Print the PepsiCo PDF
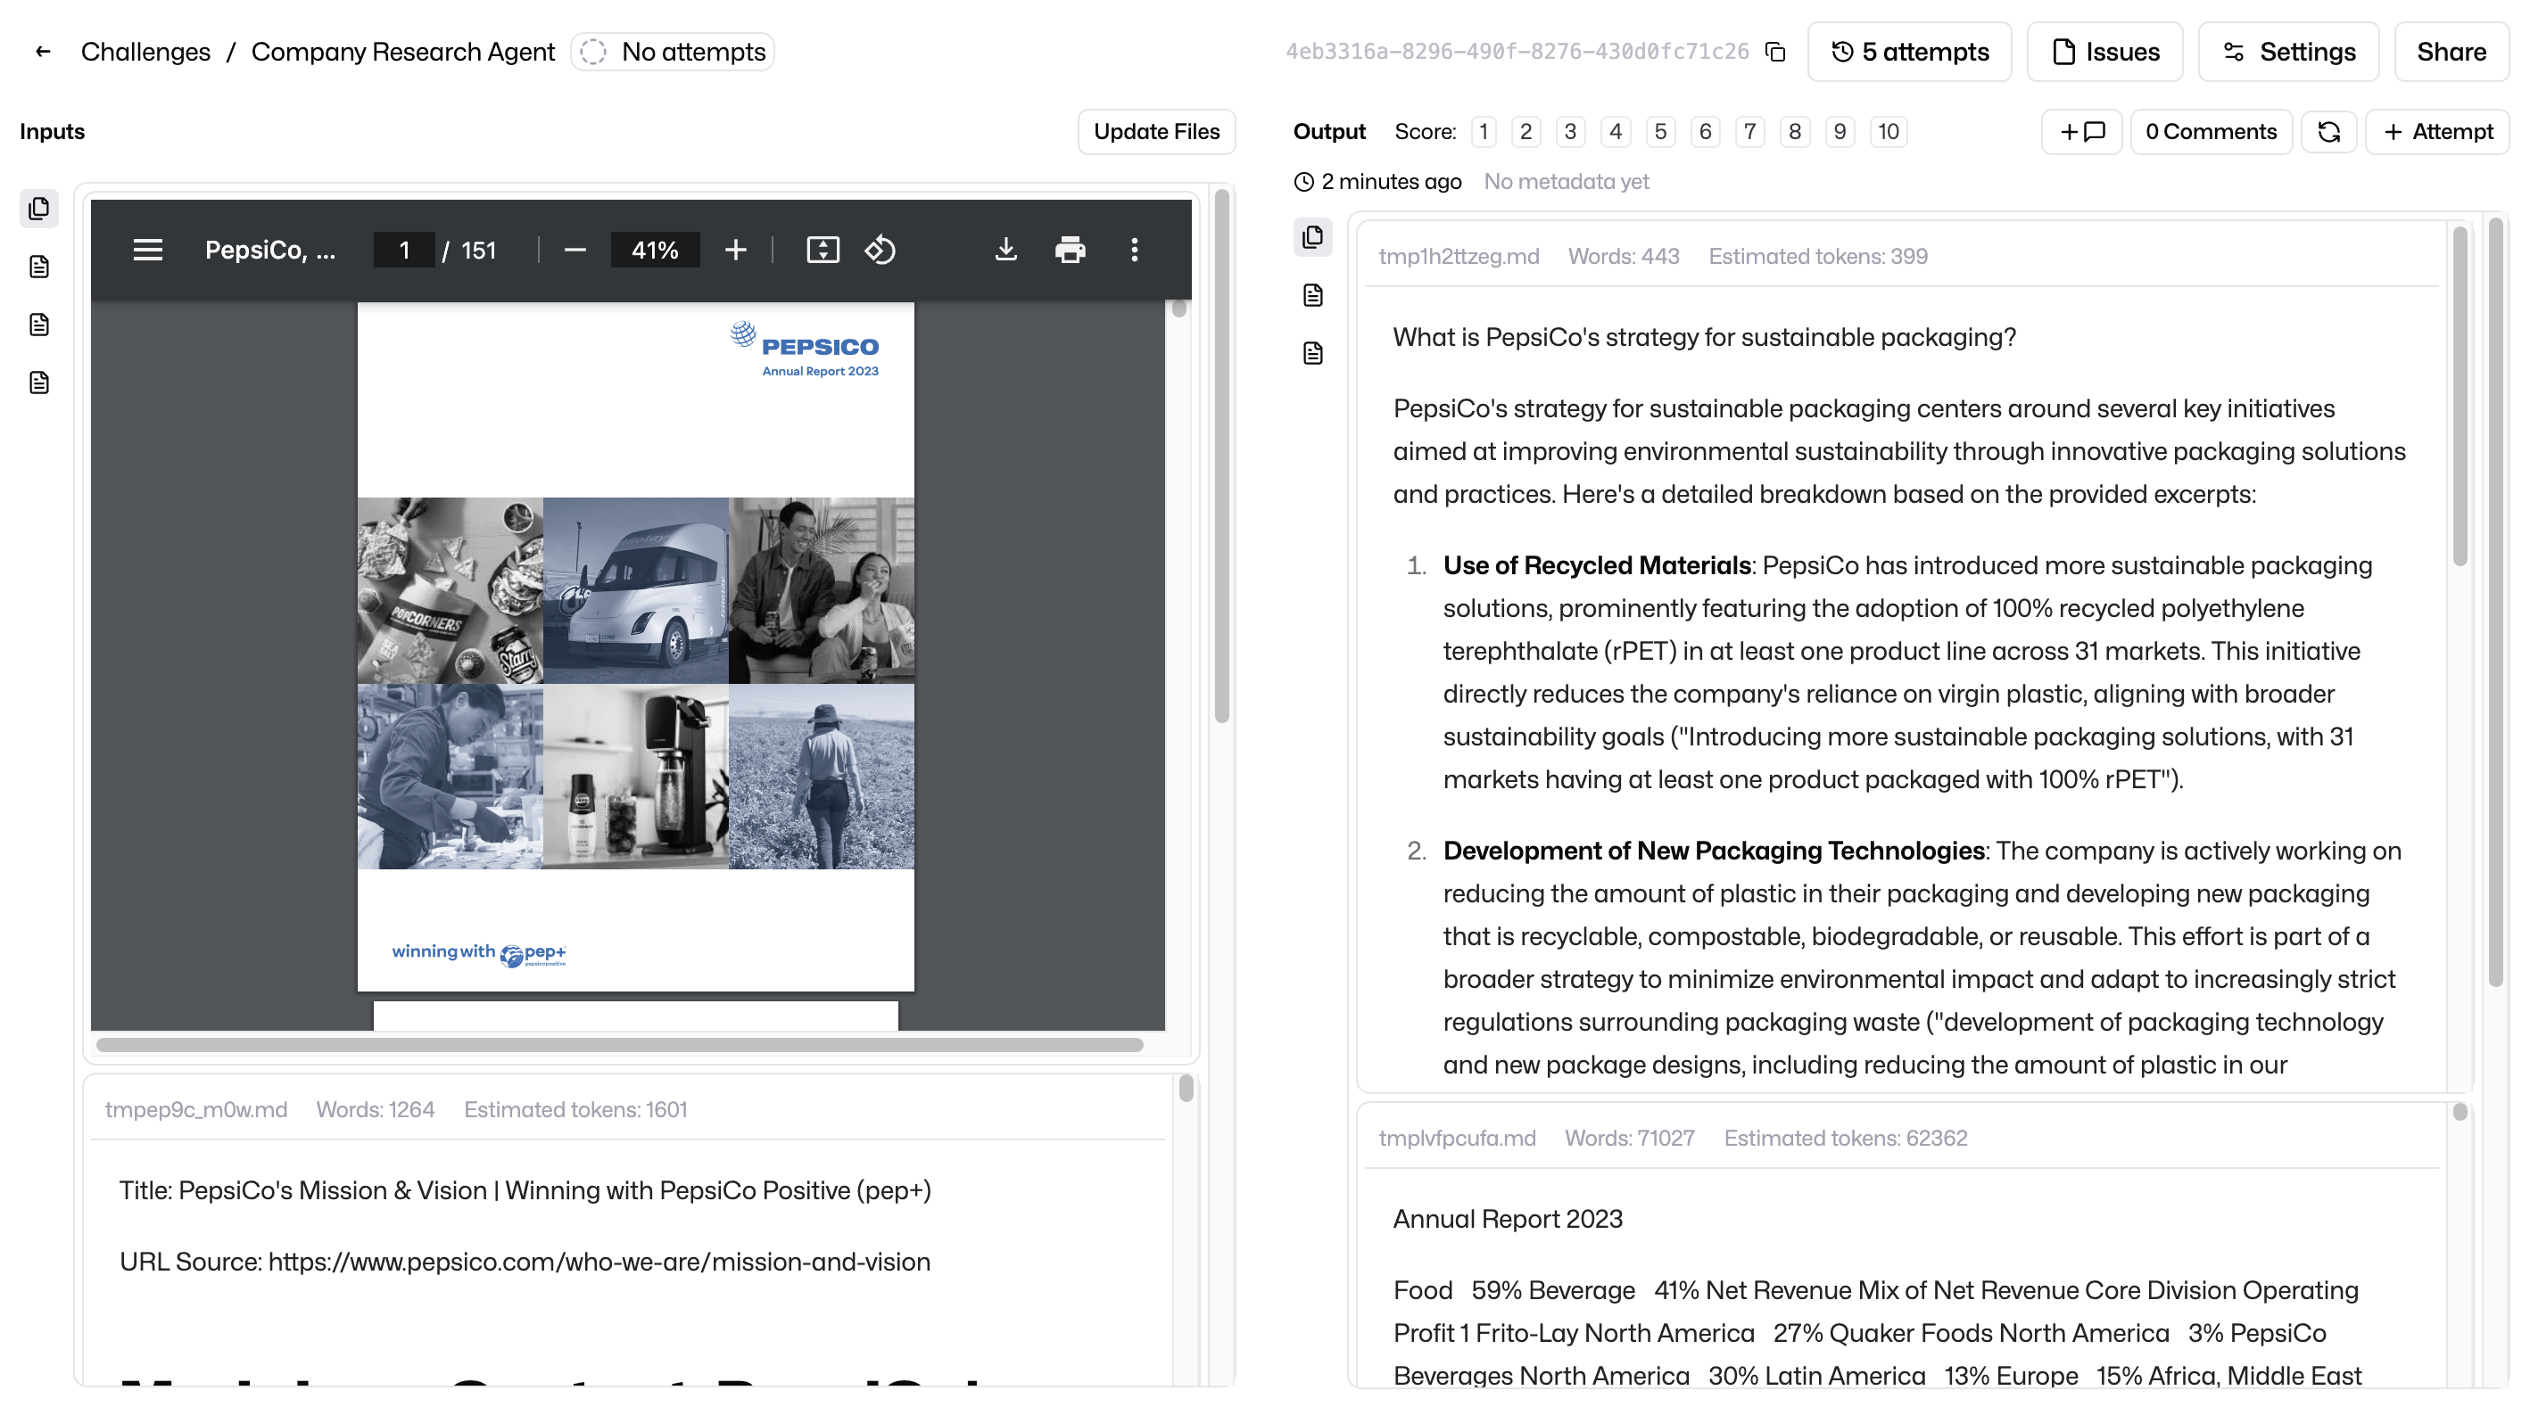 click(x=1070, y=250)
